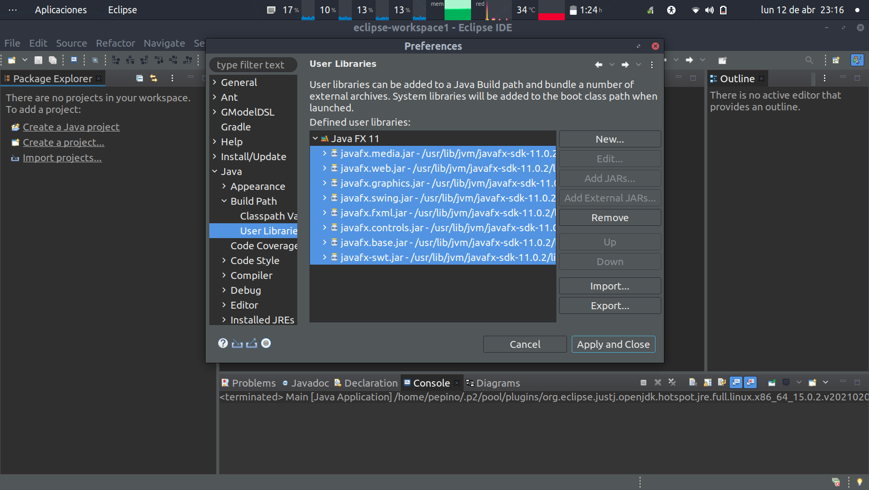Screen dimensions: 869x490
Task: Click the Export... button
Action: [x=610, y=305]
